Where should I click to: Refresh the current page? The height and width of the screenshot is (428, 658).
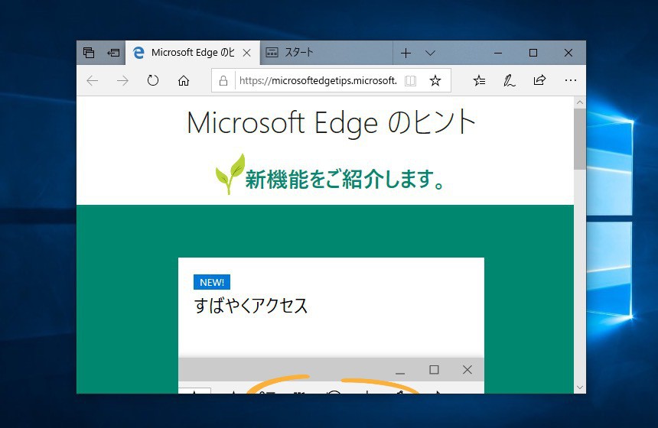coord(153,80)
